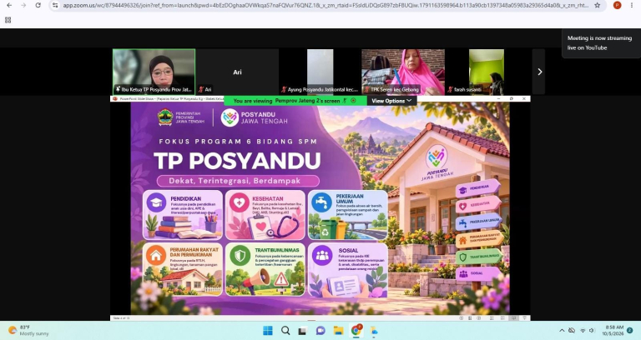Select Ibu Ketua TP Posyandu video tile
Image resolution: width=641 pixels, height=340 pixels.
pyautogui.click(x=154, y=72)
